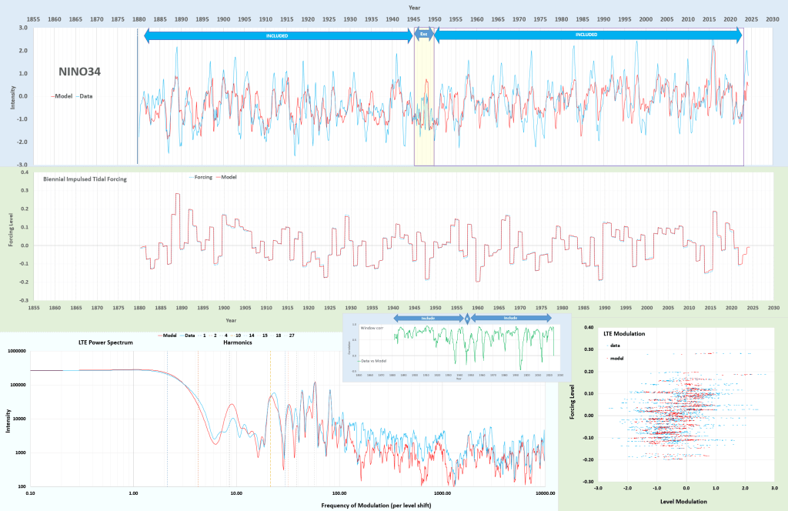This screenshot has height=511, width=788.
Task: Select Model legend entry in tidal forcing chart
Action: point(229,177)
